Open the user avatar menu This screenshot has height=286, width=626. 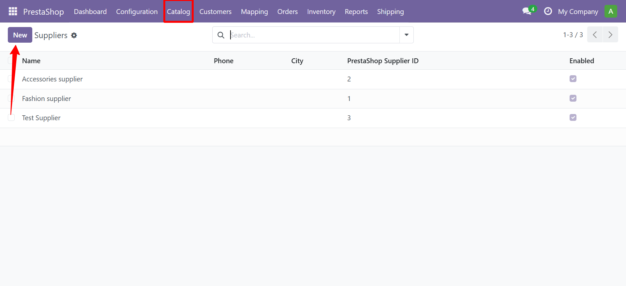point(610,11)
